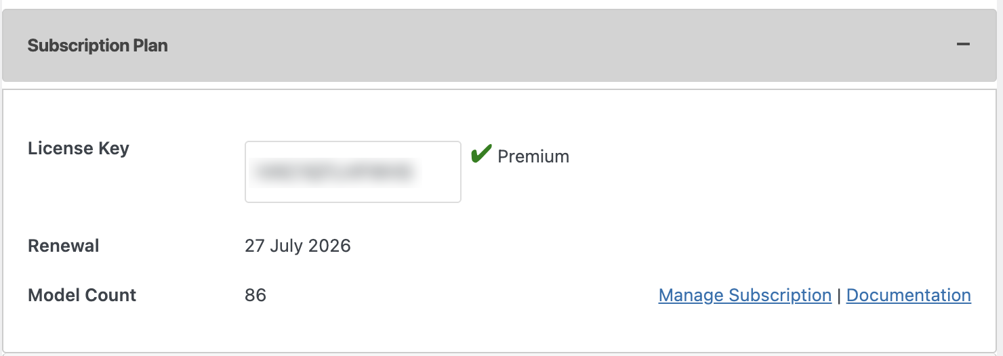Click the renewal date 27 July 2026
Viewport: 1003px width, 356px height.
[298, 245]
